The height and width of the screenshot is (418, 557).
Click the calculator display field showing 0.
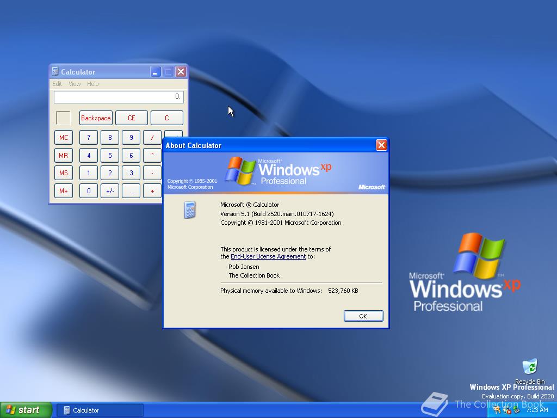[118, 96]
